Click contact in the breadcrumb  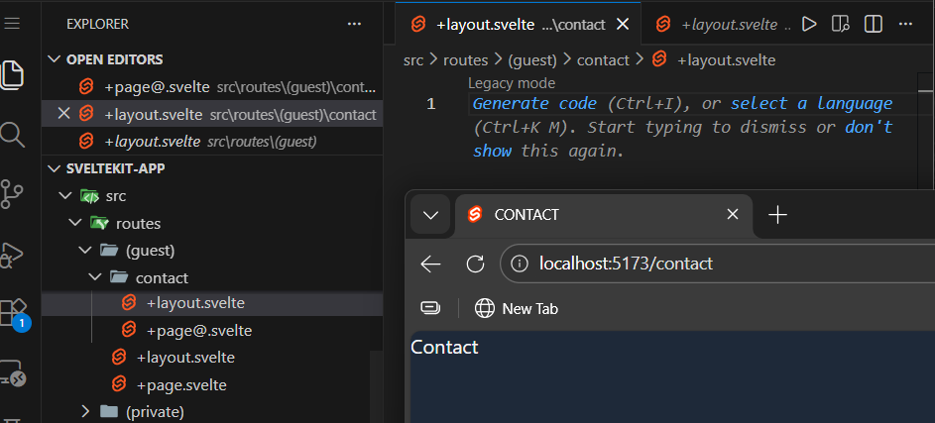(603, 60)
